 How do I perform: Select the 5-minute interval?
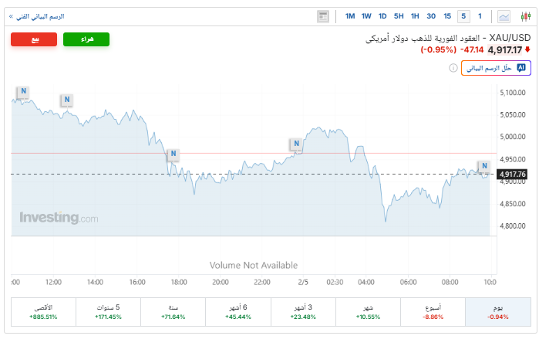(x=463, y=16)
